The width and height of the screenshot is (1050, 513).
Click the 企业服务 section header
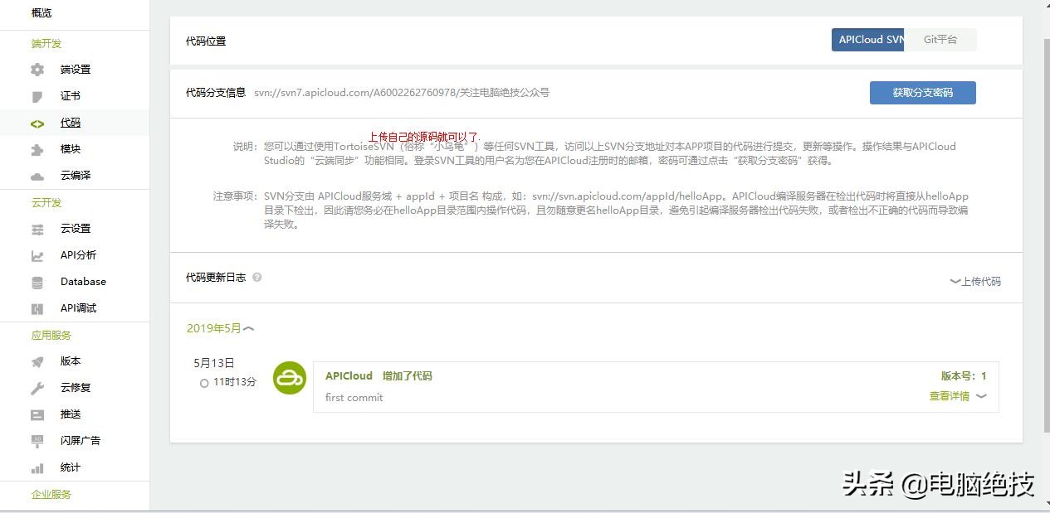pos(51,494)
